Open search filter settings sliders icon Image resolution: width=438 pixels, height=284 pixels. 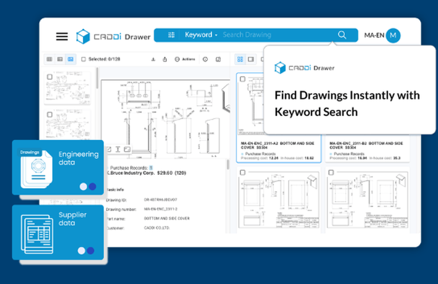[171, 35]
